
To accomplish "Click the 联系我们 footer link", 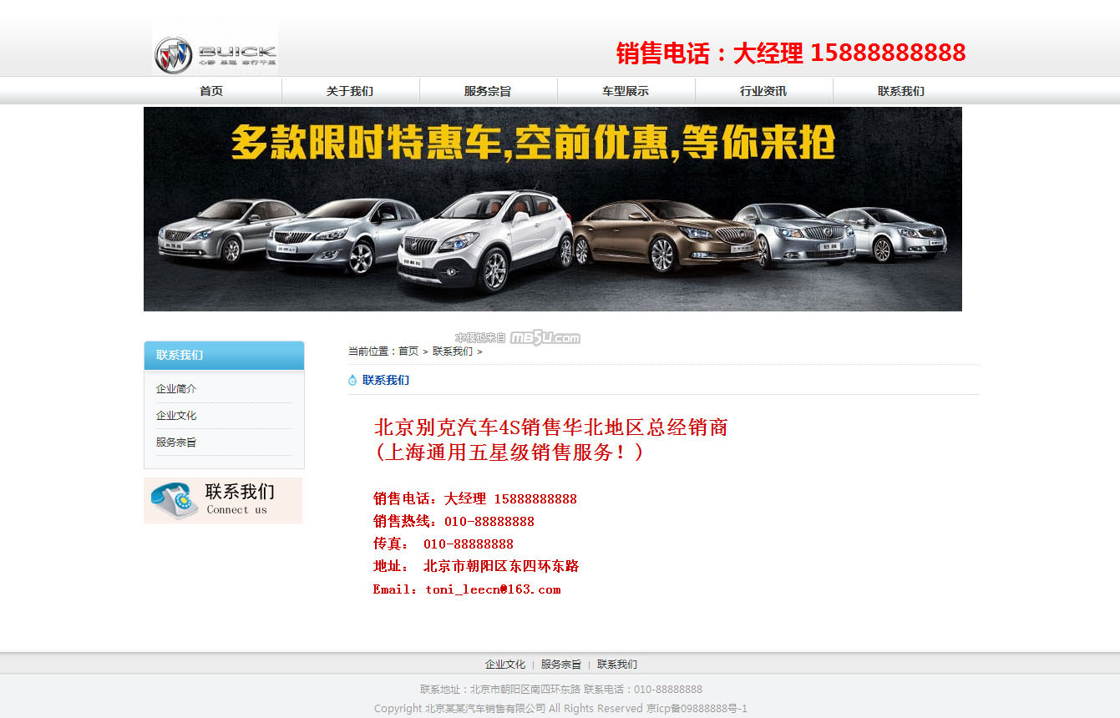I will [x=617, y=665].
